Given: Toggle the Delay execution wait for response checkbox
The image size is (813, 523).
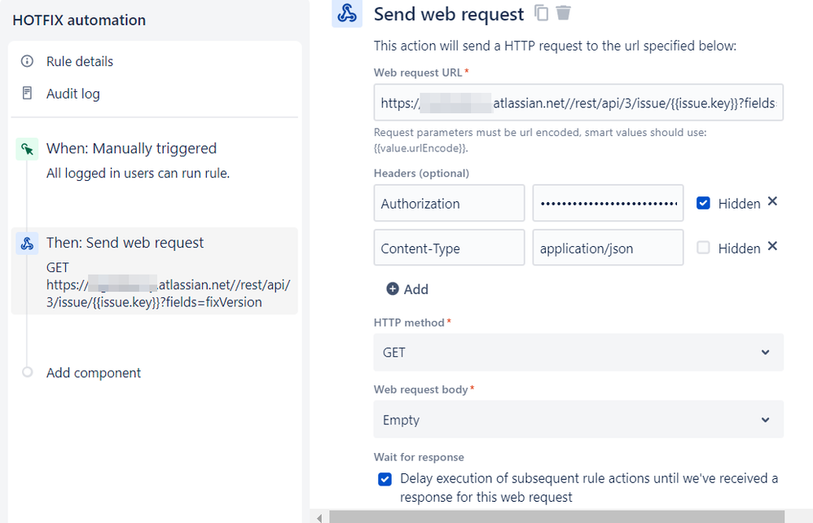Looking at the screenshot, I should point(385,479).
